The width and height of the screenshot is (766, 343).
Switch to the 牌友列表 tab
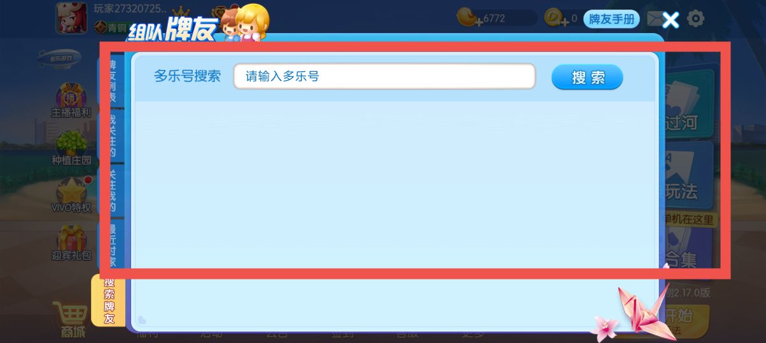click(x=111, y=80)
